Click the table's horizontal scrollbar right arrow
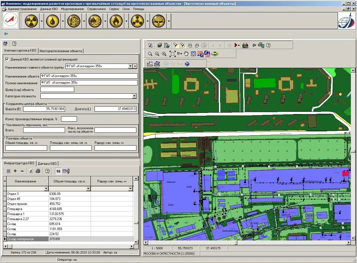The image size is (357, 263). (x=132, y=247)
